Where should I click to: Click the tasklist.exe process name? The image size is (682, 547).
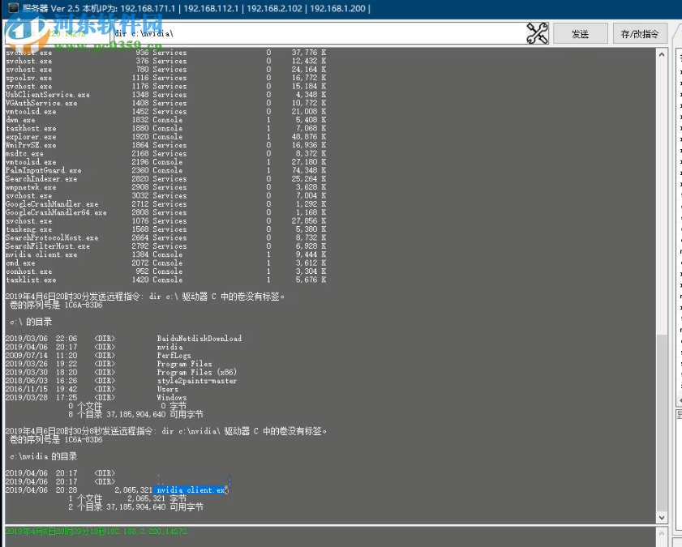(x=31, y=280)
